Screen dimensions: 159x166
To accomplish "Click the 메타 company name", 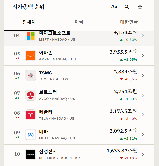I will tap(43, 132).
